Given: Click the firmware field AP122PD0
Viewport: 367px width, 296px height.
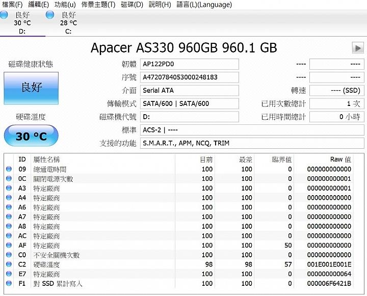Looking at the screenshot, I should click(189, 64).
